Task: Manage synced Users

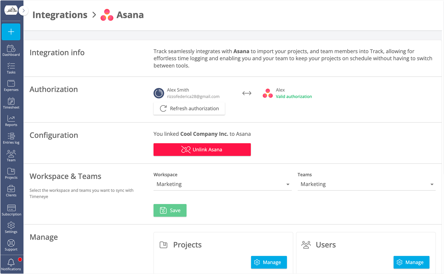Action: click(x=411, y=262)
